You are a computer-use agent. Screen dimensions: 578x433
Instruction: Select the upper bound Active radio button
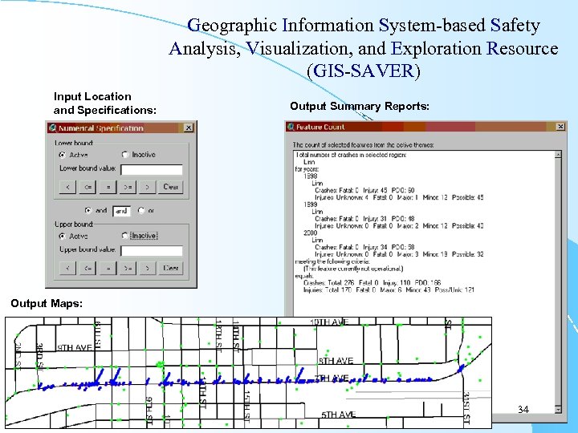(62, 236)
